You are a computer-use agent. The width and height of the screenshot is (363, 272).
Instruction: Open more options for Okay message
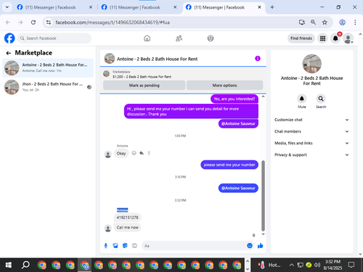tap(149, 153)
